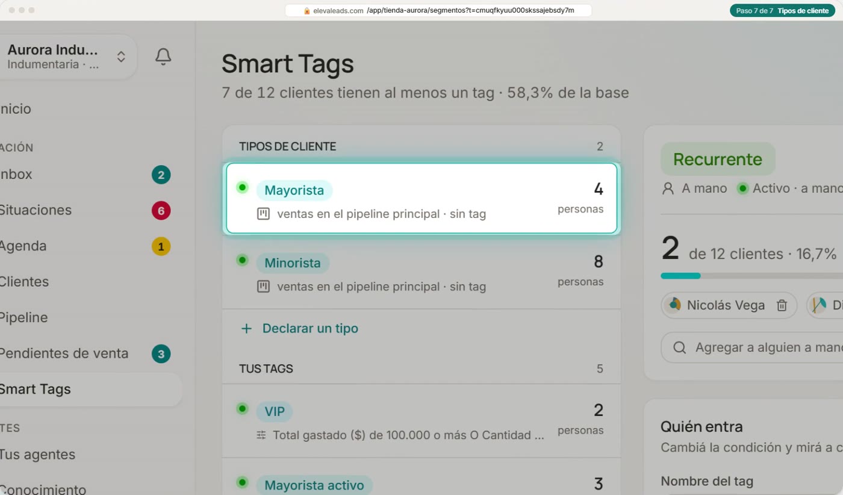Open Clientes in the sidebar
The width and height of the screenshot is (843, 495).
pyautogui.click(x=86, y=282)
